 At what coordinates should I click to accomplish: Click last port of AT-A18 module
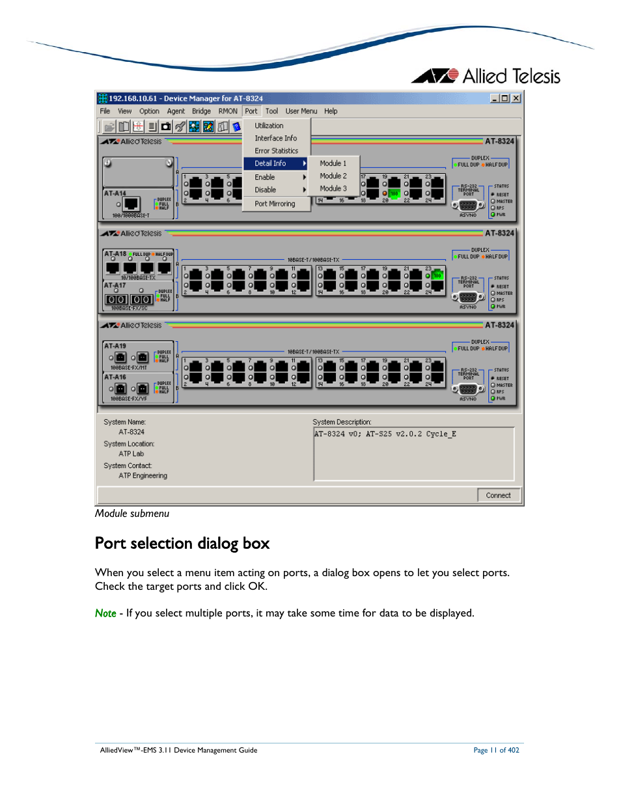(164, 267)
